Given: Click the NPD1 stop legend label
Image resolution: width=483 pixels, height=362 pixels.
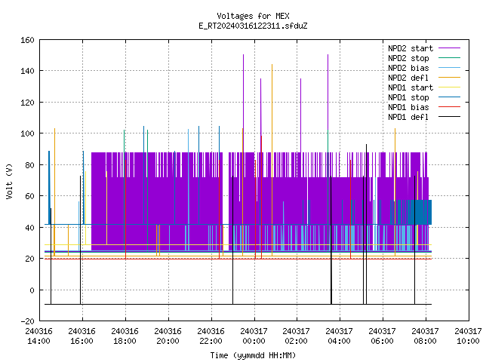Looking at the screenshot, I should [408, 97].
